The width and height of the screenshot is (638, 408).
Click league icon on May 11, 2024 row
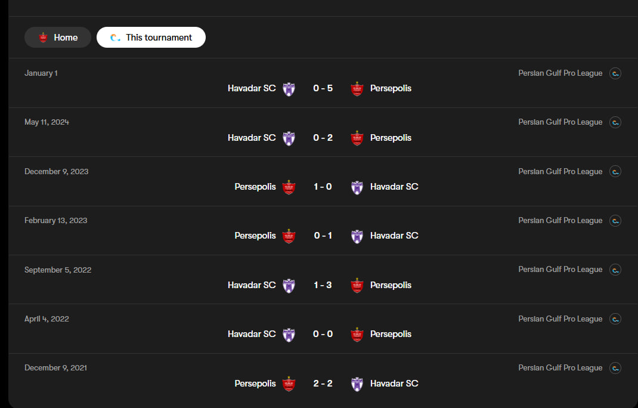[615, 122]
